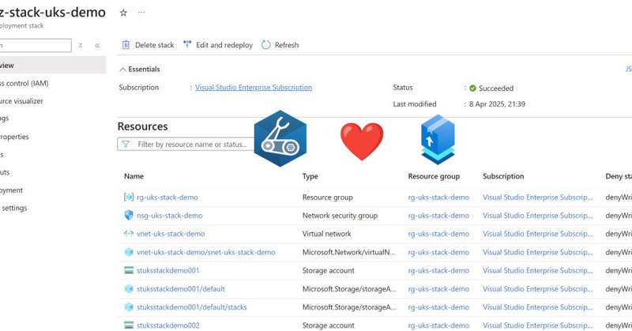Click the snet-uks-stack-demo cube icon

129,252
